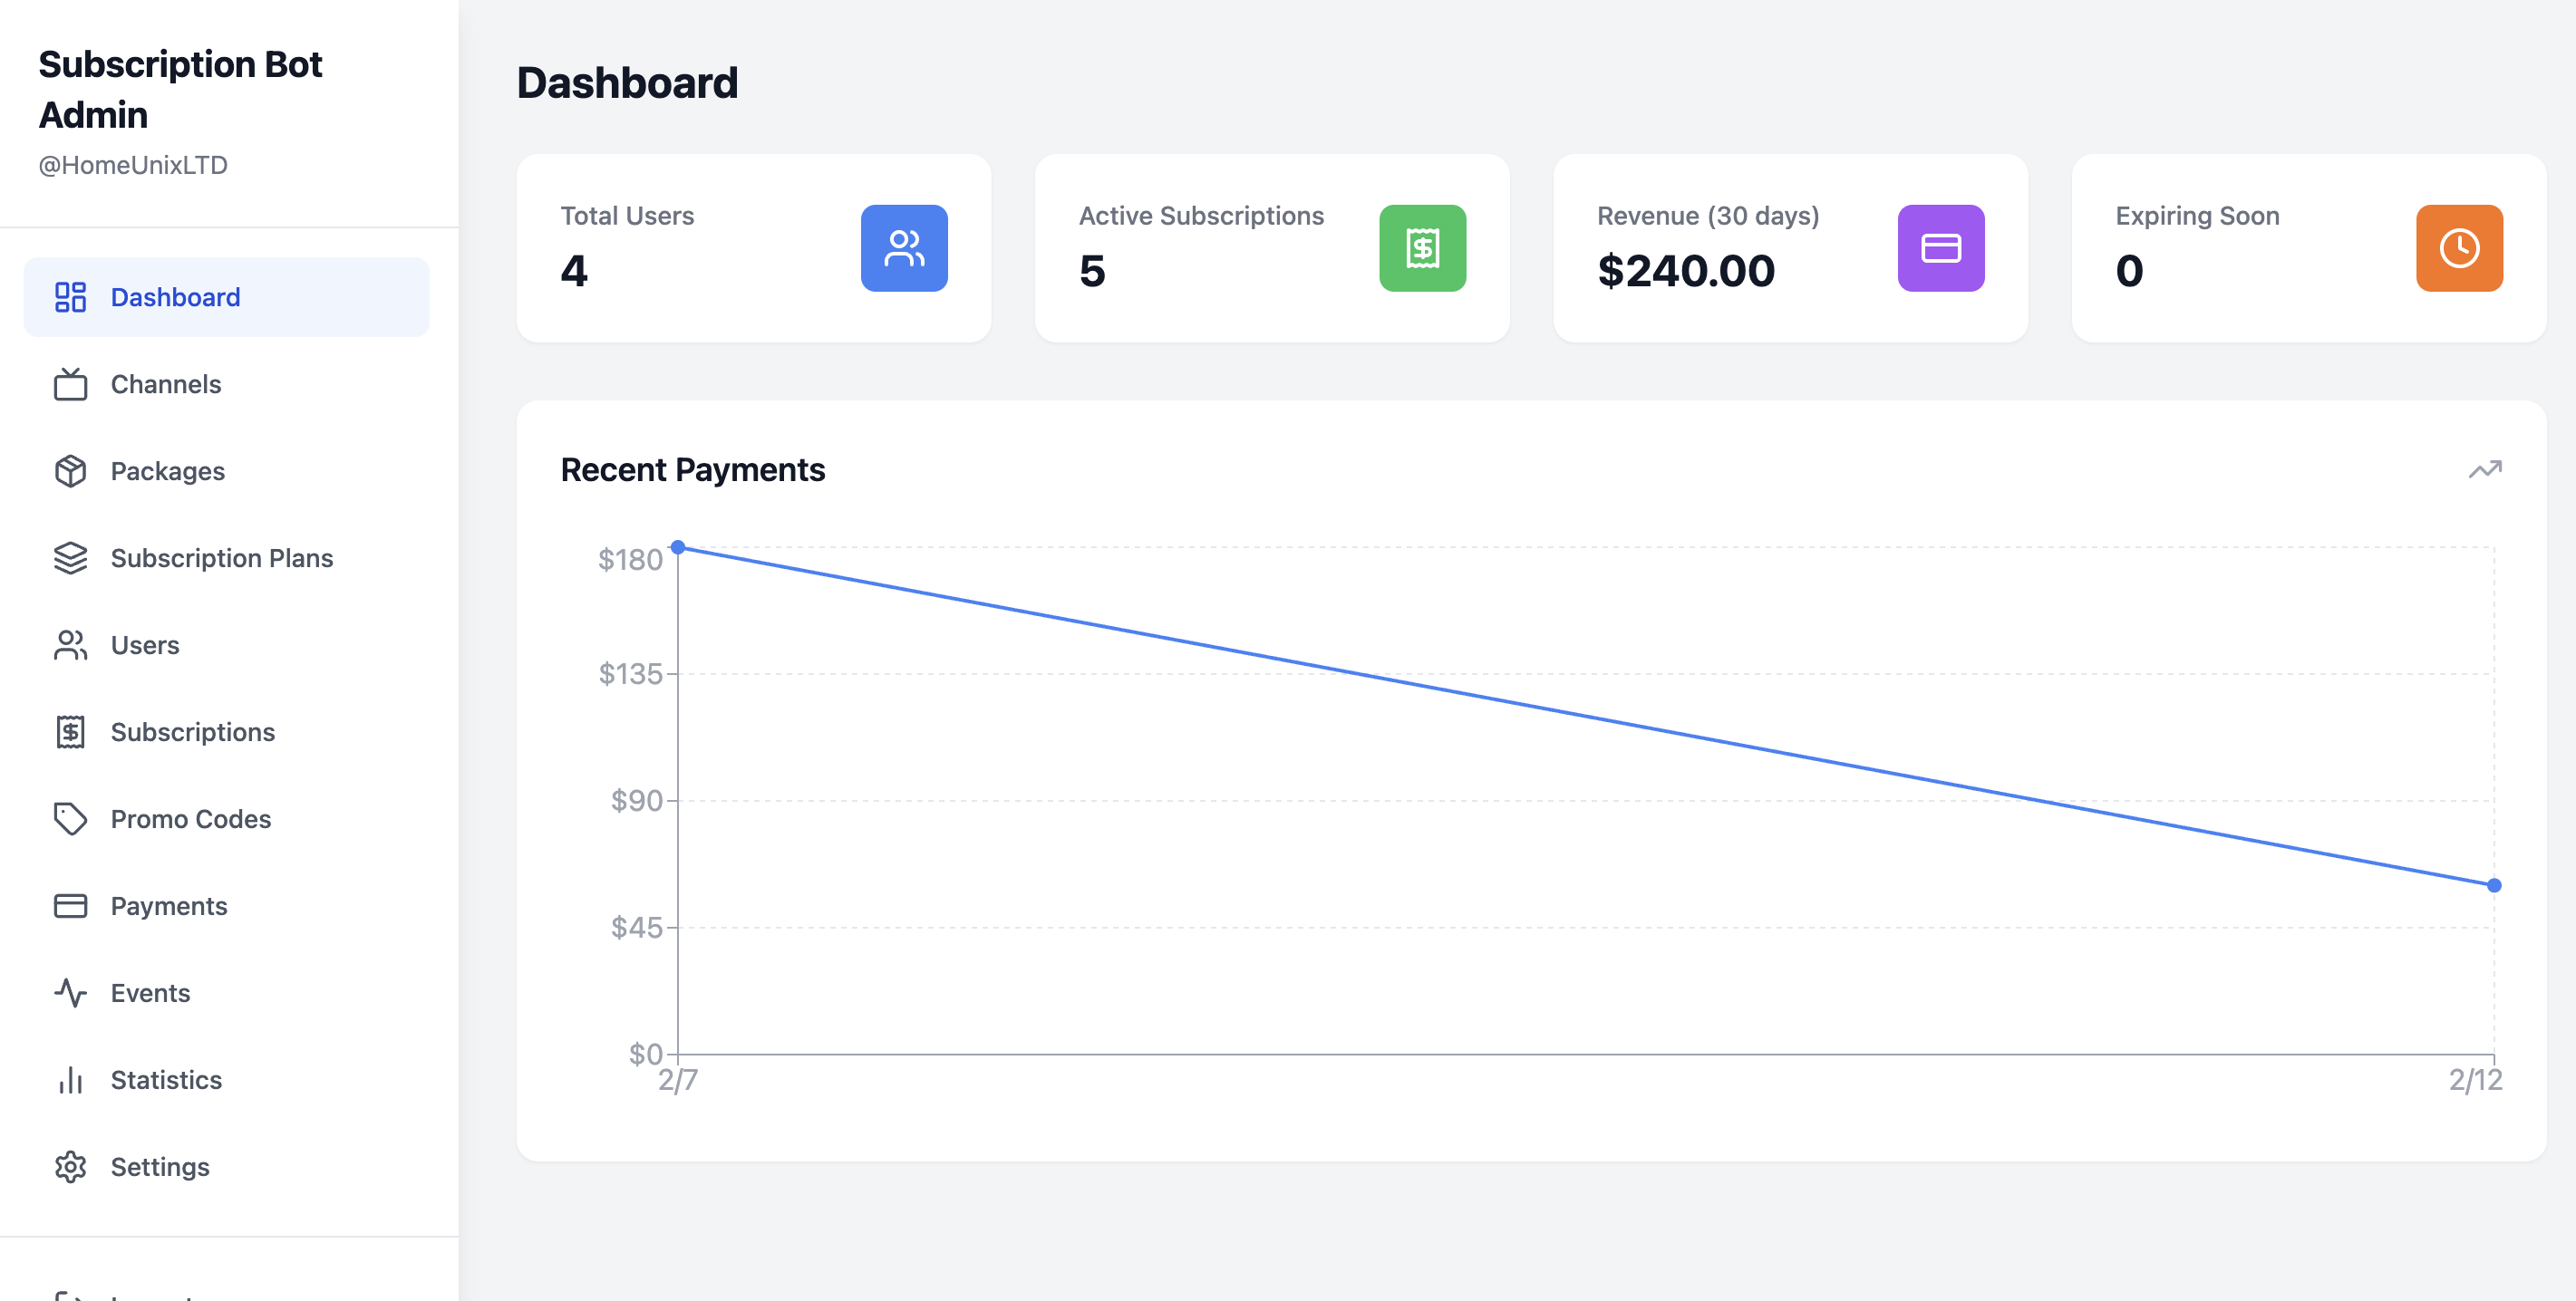Click the Subscriptions ticket icon
The image size is (2576, 1301).
pos(70,731)
